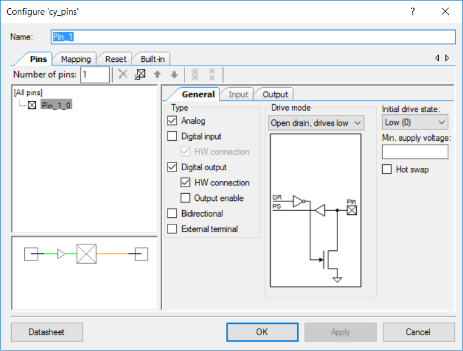Image resolution: width=463 pixels, height=351 pixels.
Task: Select the Pin_1_0 tree item
Action: pos(56,105)
